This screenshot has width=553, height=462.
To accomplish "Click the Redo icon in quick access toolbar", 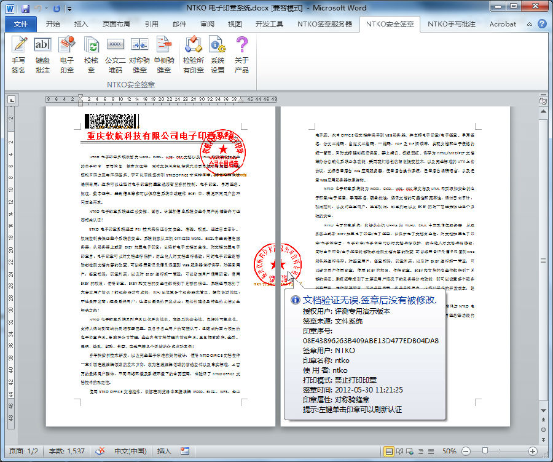I will tap(57, 9).
